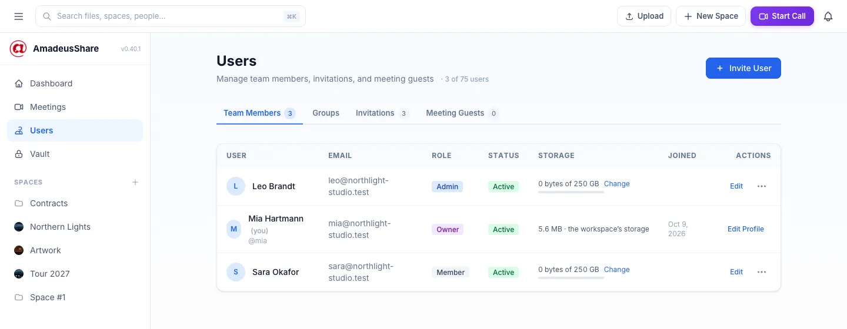Viewport: 847px width, 329px height.
Task: Click Leo Brandt's storage usage bar
Action: [x=571, y=192]
